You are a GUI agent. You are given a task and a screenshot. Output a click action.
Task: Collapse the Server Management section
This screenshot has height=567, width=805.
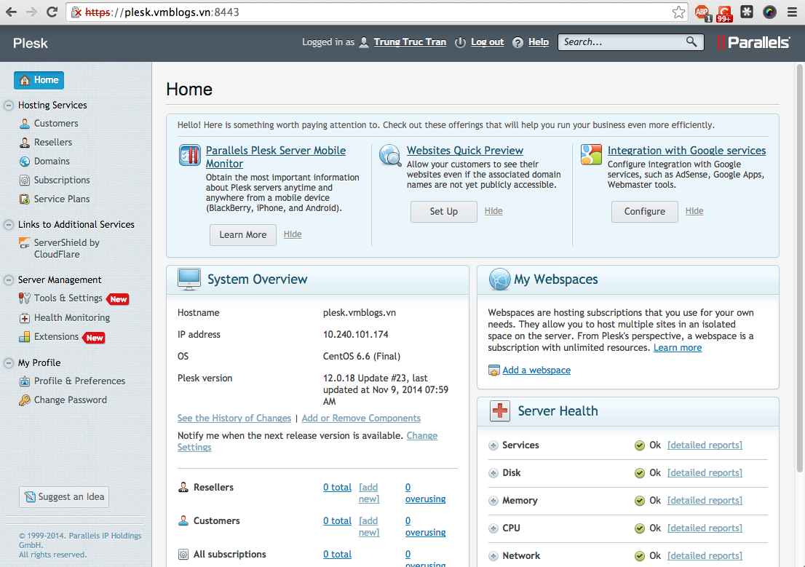tap(9, 280)
